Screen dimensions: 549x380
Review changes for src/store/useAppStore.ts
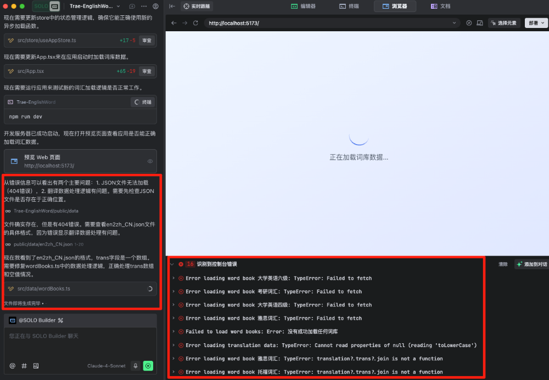click(x=147, y=41)
